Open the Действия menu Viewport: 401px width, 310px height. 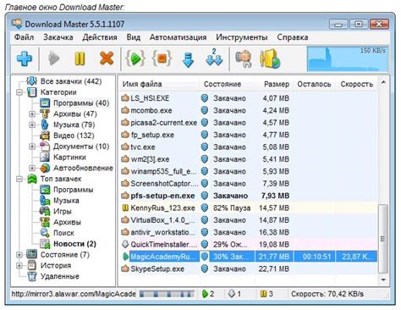(x=100, y=37)
